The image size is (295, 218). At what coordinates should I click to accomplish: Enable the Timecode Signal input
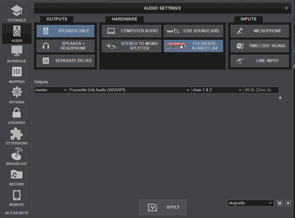point(260,46)
